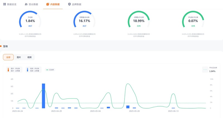Click the 数据总览 grid icon

coord(4,4)
